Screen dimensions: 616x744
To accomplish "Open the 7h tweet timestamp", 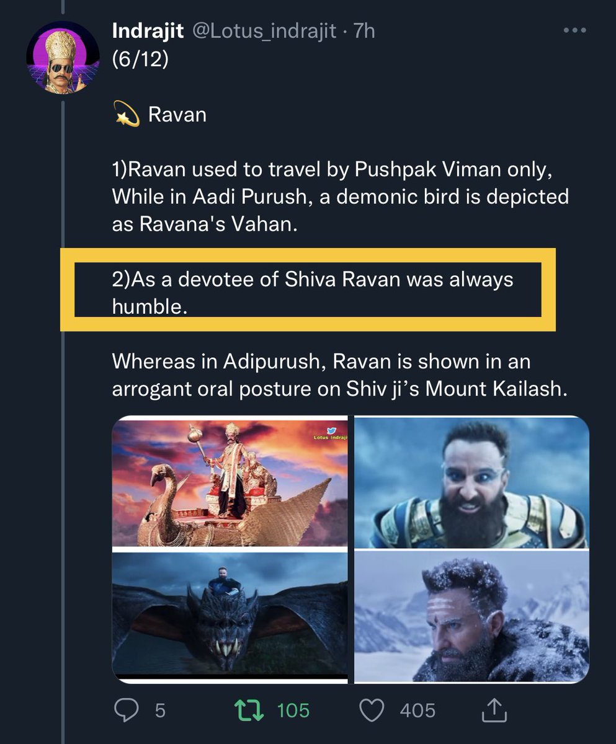I will [x=364, y=30].
